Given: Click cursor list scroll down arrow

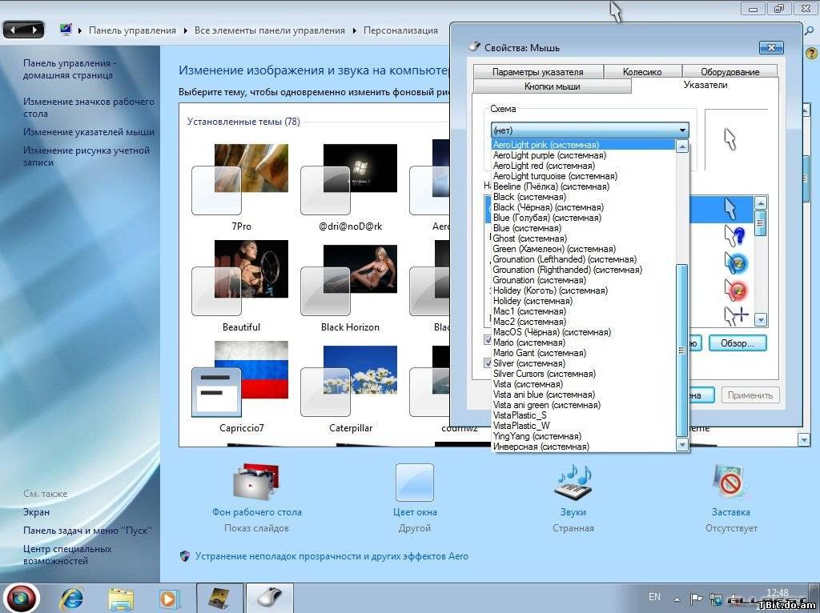Looking at the screenshot, I should [761, 320].
